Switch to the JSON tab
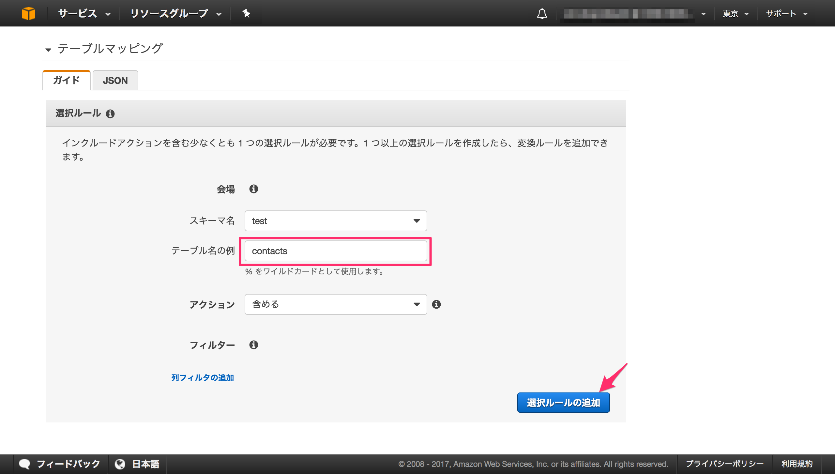835x474 pixels. (x=115, y=80)
